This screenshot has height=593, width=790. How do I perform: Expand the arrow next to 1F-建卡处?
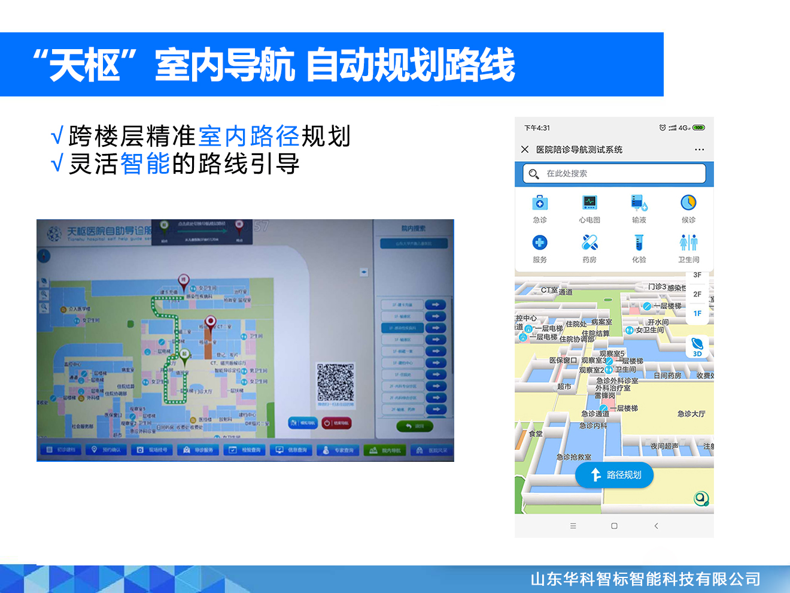[435, 305]
